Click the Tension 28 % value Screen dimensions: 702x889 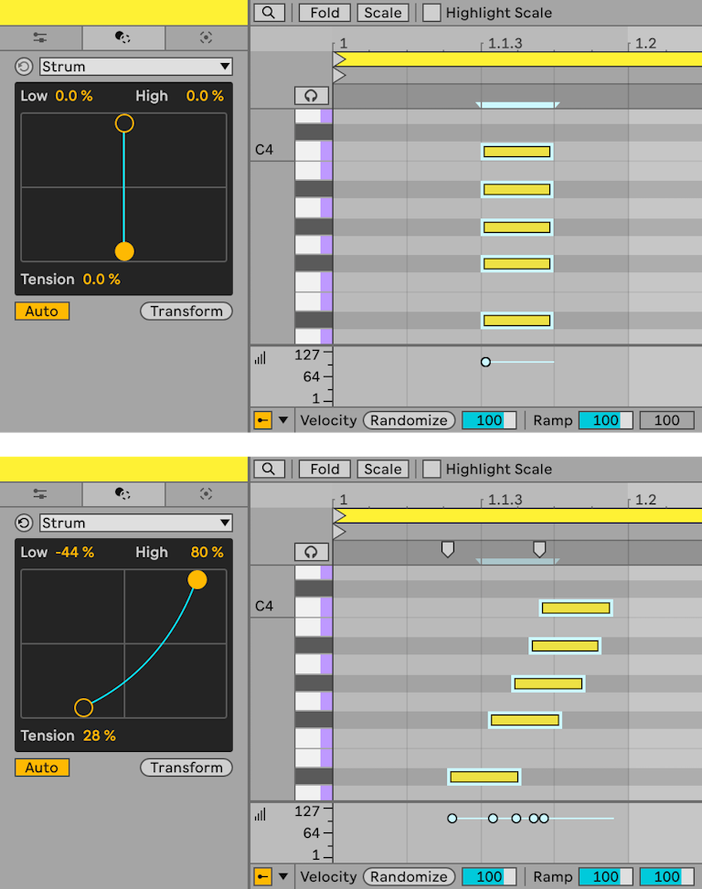click(100, 736)
